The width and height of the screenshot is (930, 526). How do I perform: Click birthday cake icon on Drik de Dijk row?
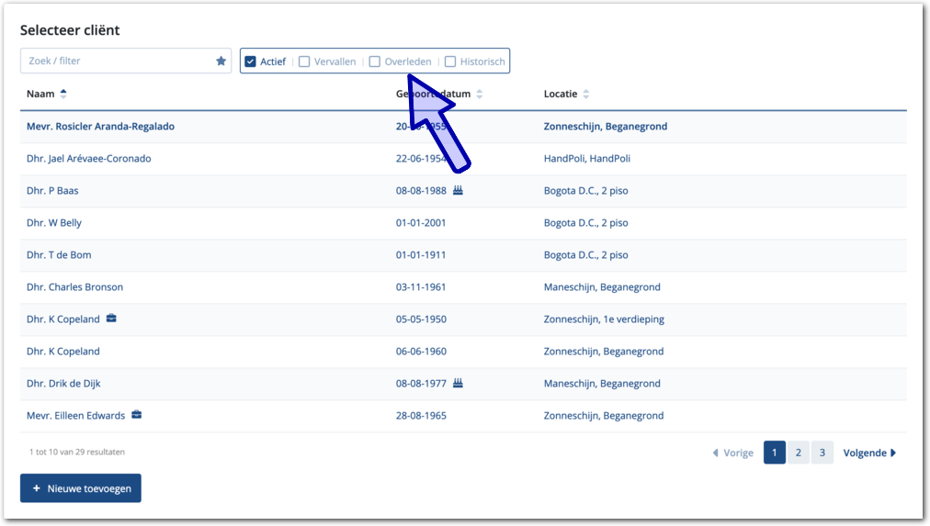pos(458,384)
